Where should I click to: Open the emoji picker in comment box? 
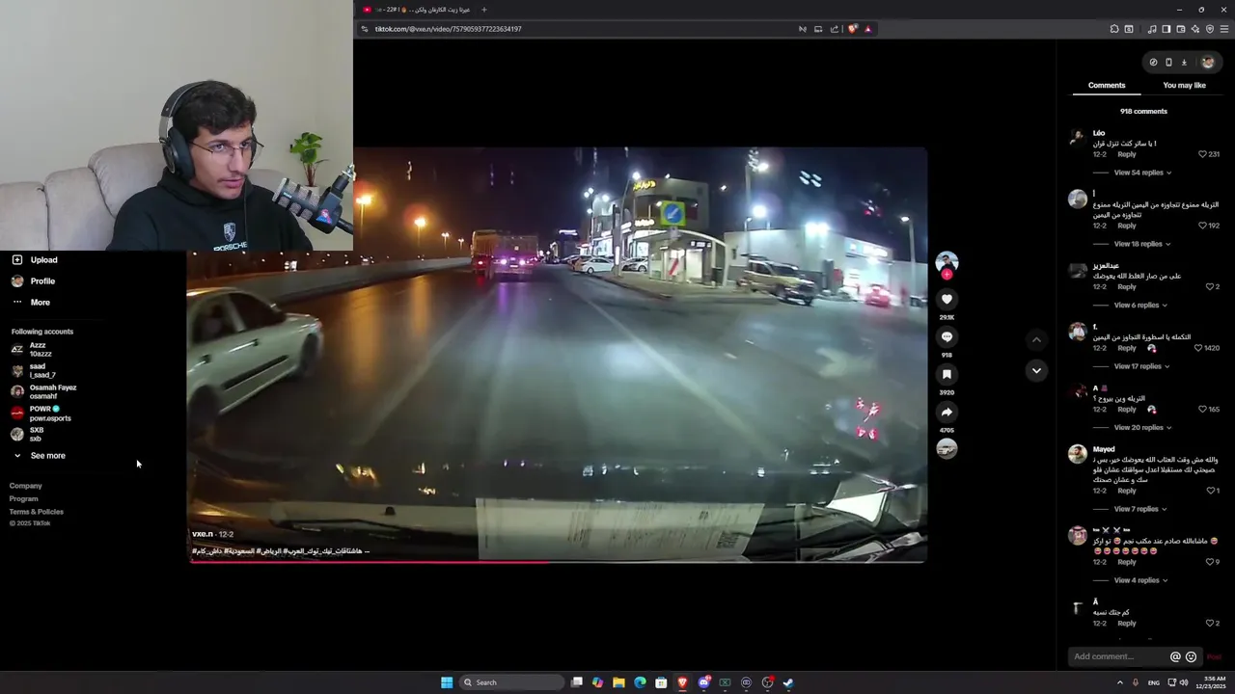(x=1191, y=656)
